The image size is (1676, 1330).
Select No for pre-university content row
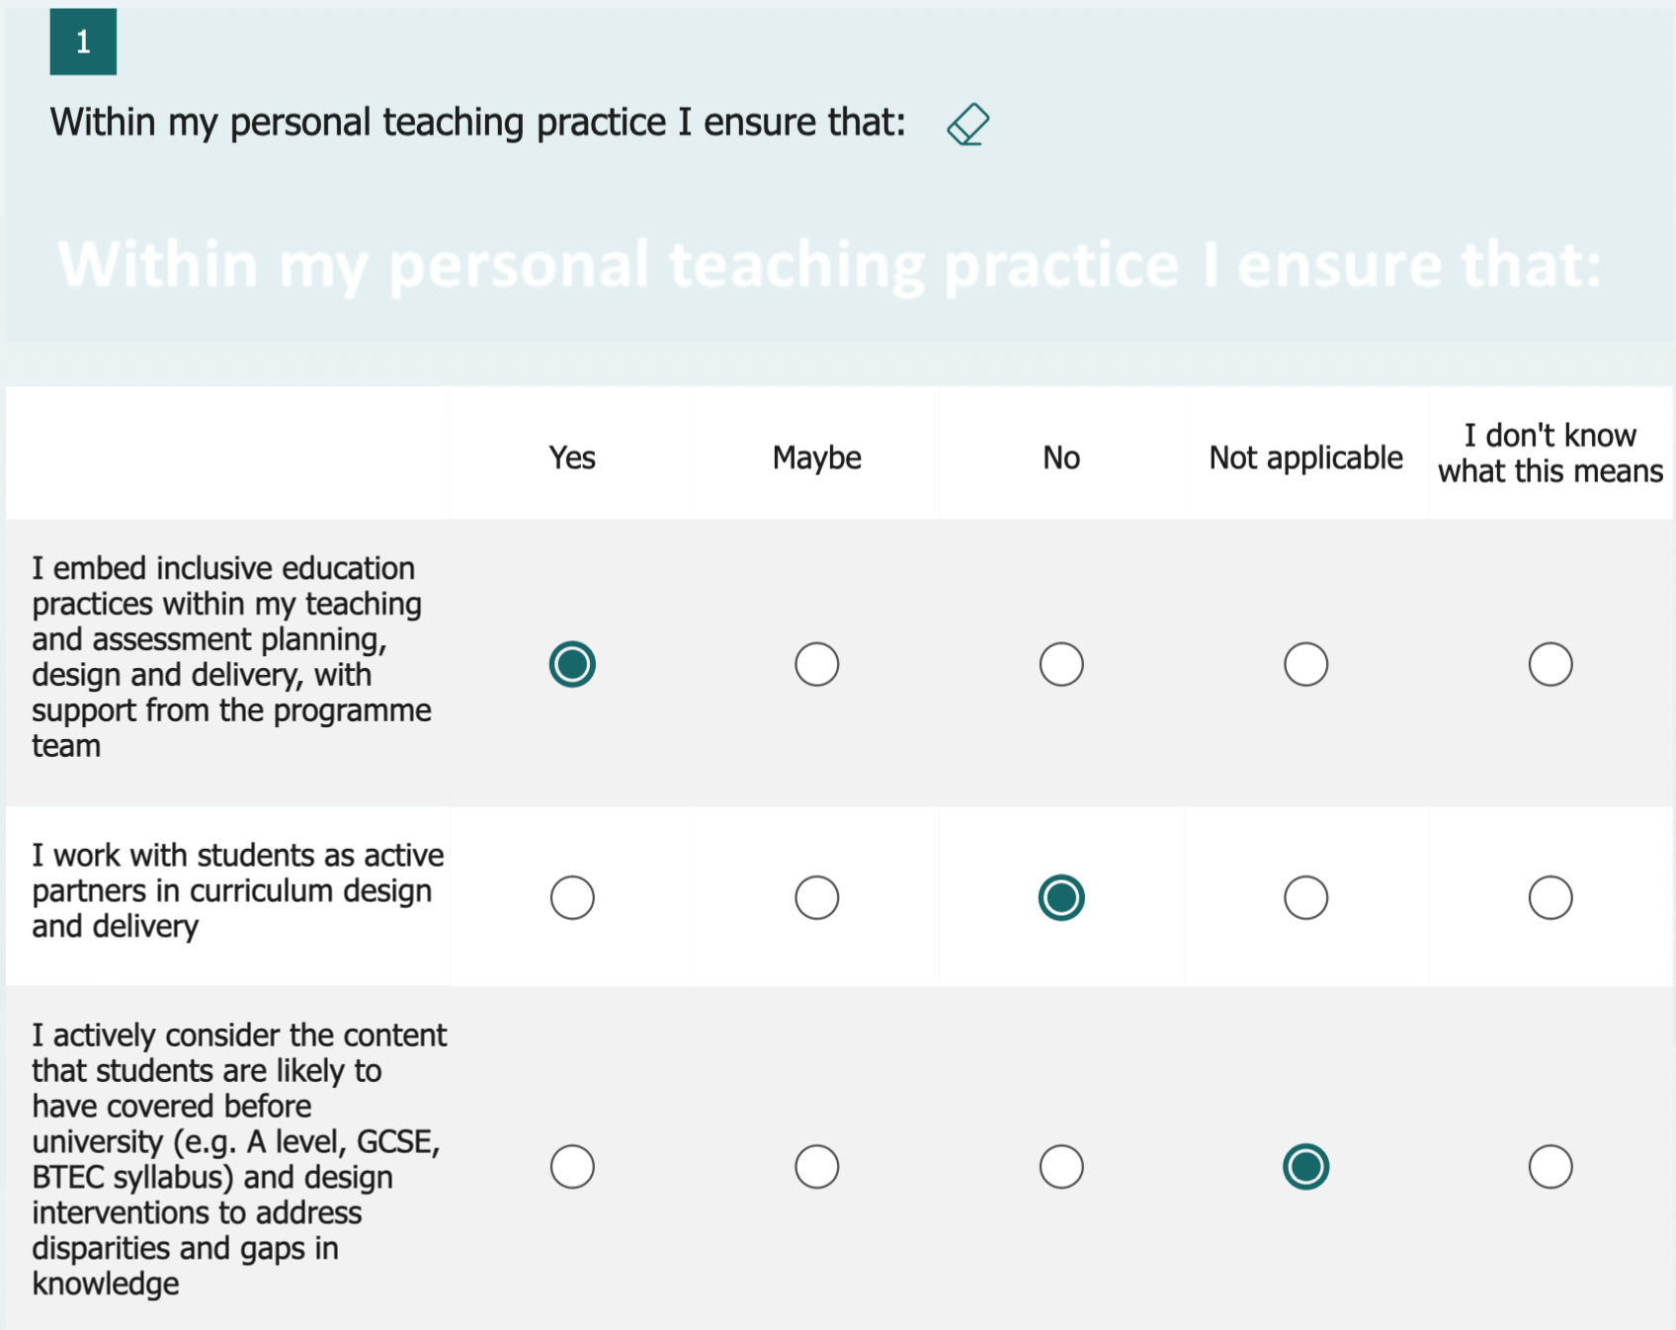pyautogui.click(x=1061, y=1167)
